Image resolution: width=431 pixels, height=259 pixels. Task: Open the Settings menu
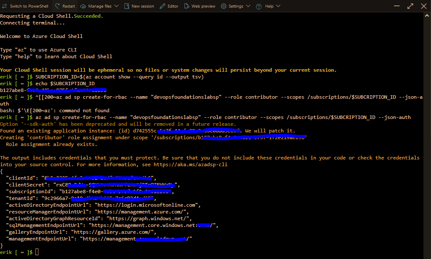click(236, 6)
